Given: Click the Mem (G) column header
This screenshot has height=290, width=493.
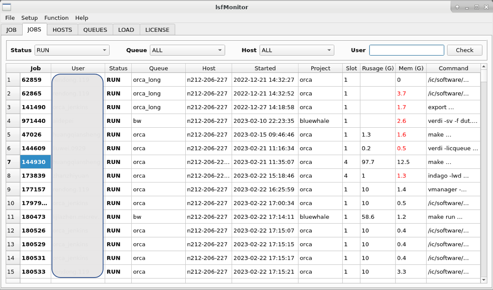Looking at the screenshot, I should (x=410, y=68).
